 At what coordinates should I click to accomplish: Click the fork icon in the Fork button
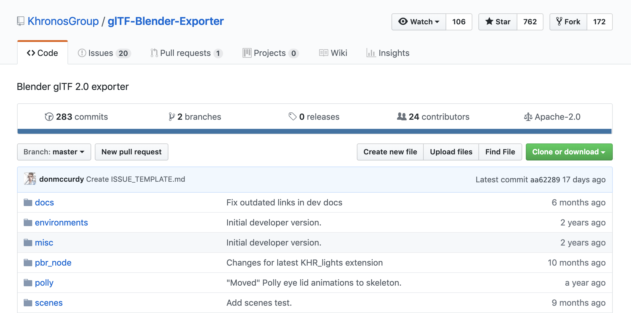coord(559,21)
